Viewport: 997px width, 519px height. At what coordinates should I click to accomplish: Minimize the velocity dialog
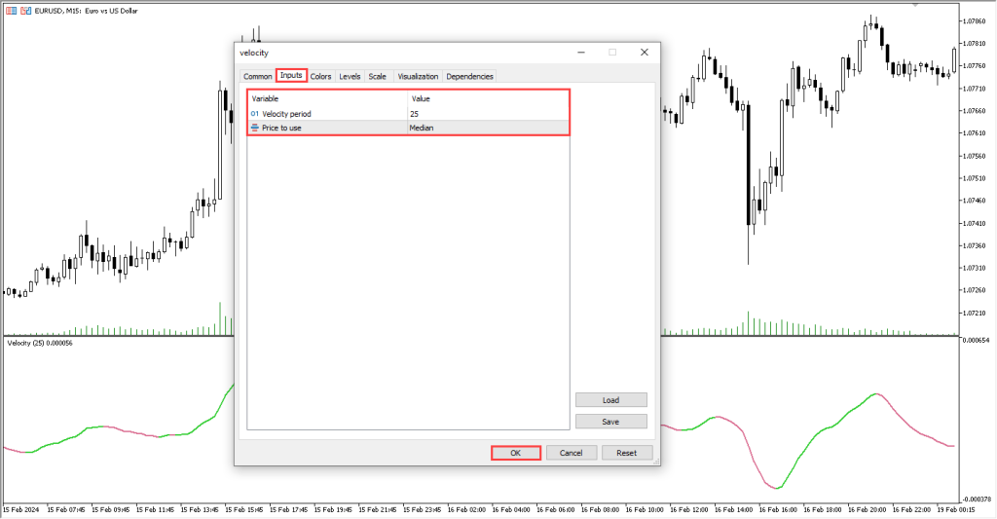pos(581,53)
